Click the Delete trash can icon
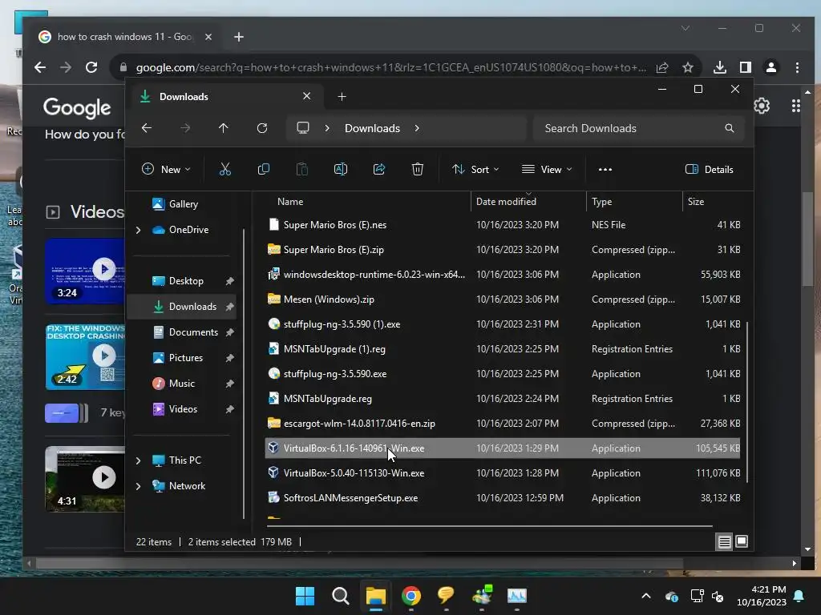The width and height of the screenshot is (821, 615). 417,169
